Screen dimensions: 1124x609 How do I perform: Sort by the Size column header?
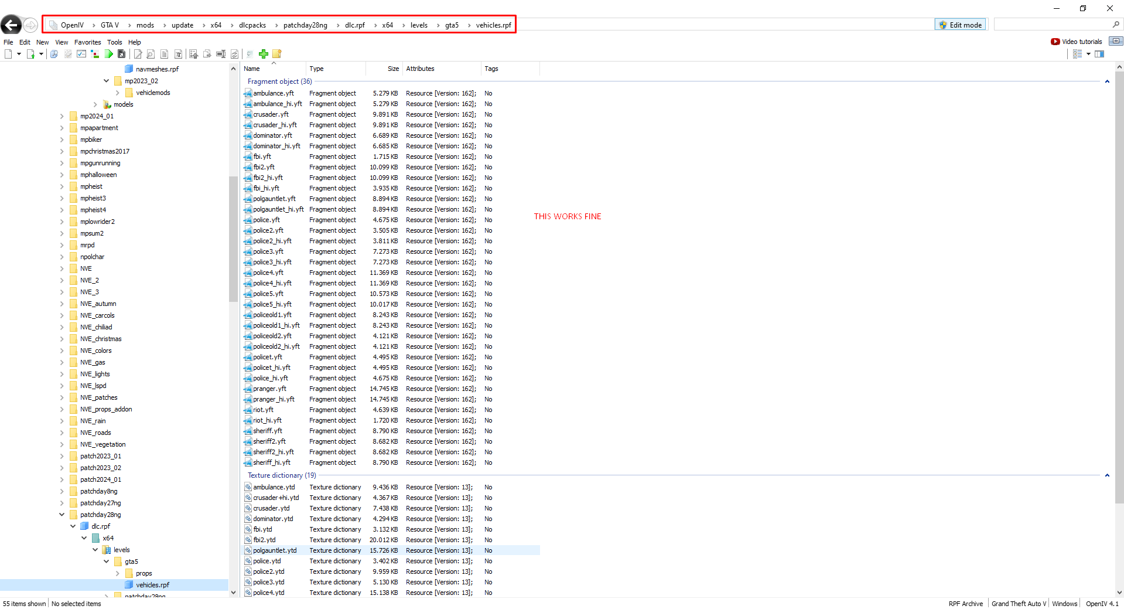pyautogui.click(x=383, y=69)
